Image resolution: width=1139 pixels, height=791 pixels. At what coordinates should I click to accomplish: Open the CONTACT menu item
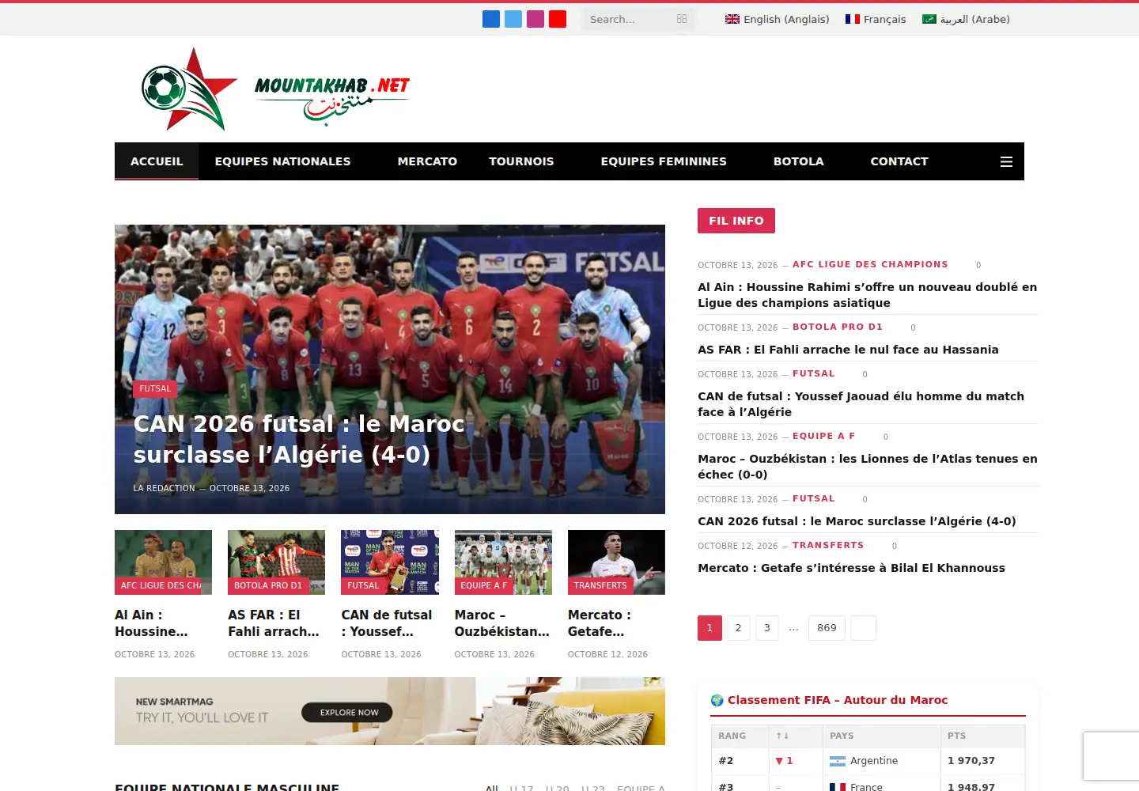[x=899, y=161]
